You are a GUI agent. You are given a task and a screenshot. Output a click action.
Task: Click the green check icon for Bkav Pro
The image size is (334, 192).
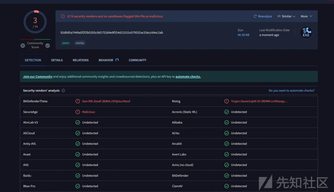click(x=77, y=186)
